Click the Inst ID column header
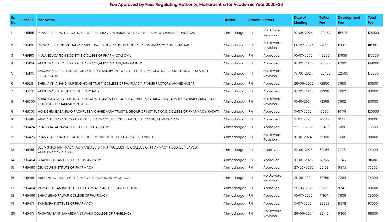 click(28, 20)
